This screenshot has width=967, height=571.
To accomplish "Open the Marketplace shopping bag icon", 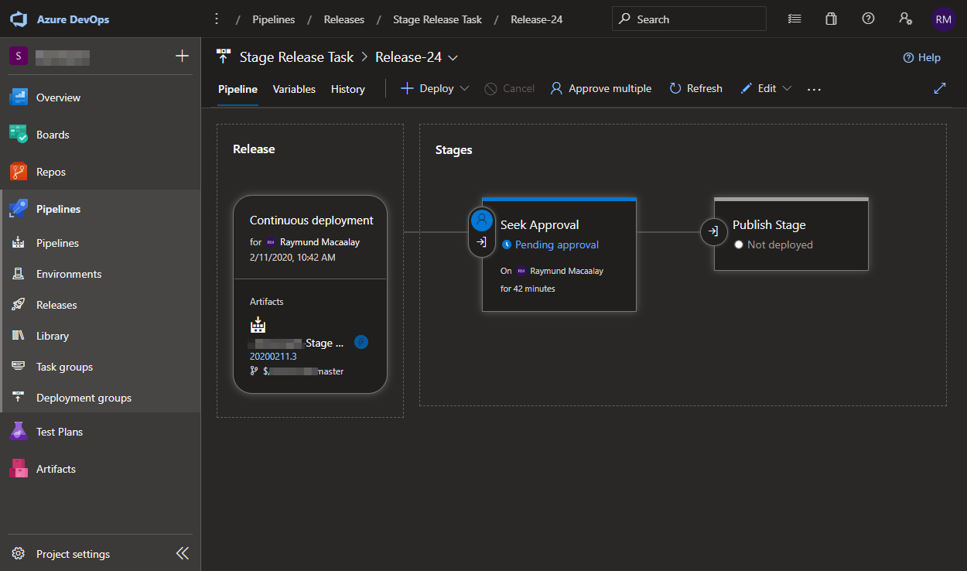I will pos(831,18).
